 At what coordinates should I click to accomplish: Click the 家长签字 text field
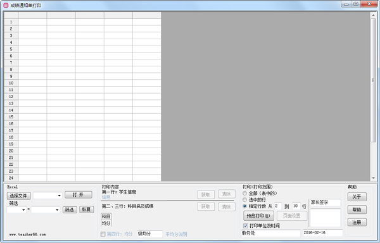325,202
